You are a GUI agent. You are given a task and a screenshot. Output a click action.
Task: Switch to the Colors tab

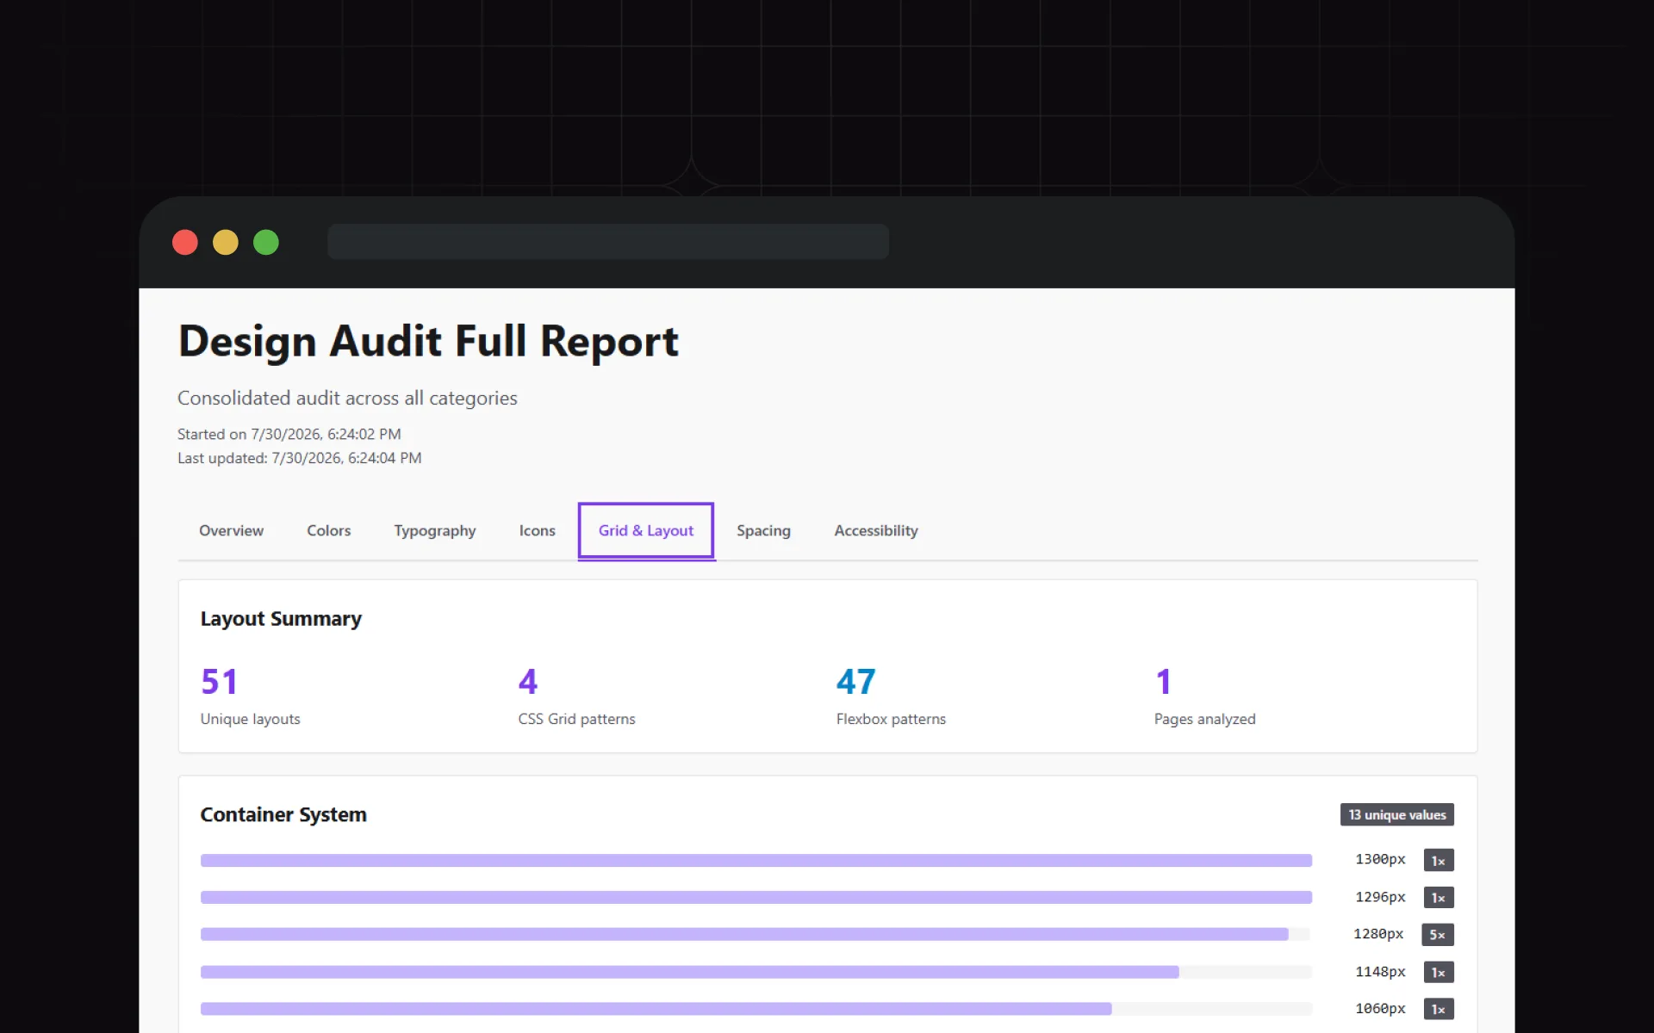[x=328, y=530]
